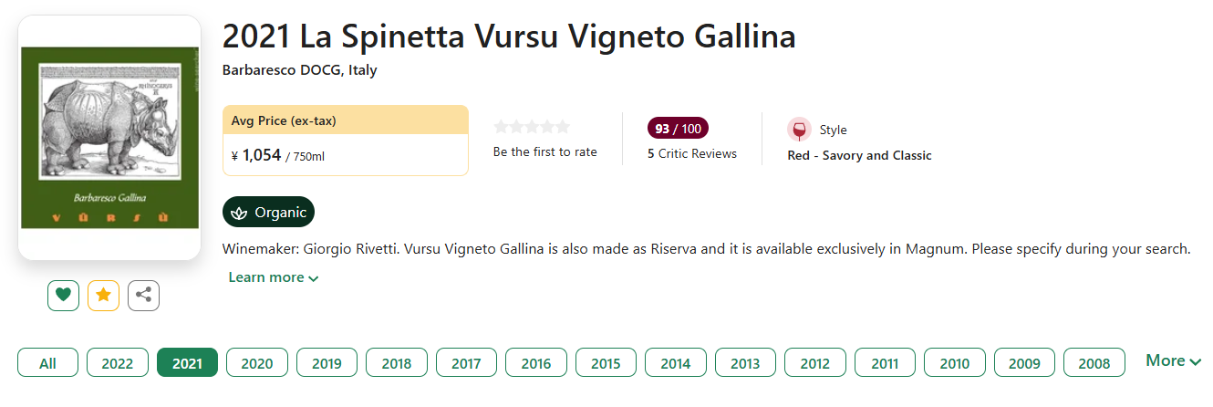Select the All vintages tab
The width and height of the screenshot is (1213, 407).
pyautogui.click(x=47, y=363)
